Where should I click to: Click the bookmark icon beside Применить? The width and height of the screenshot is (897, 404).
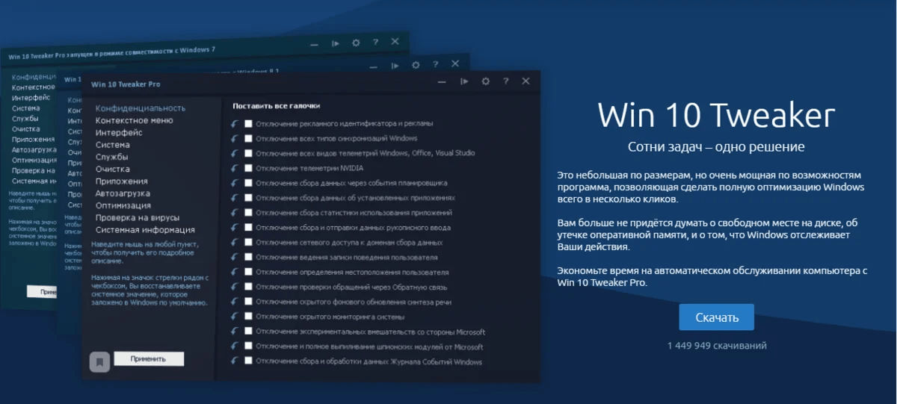99,361
